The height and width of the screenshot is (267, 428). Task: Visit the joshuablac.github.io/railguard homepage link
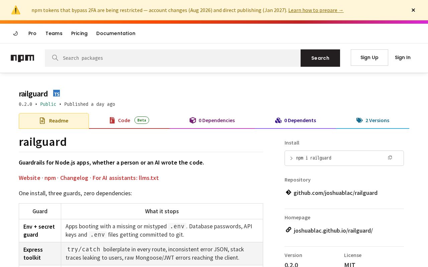click(333, 230)
